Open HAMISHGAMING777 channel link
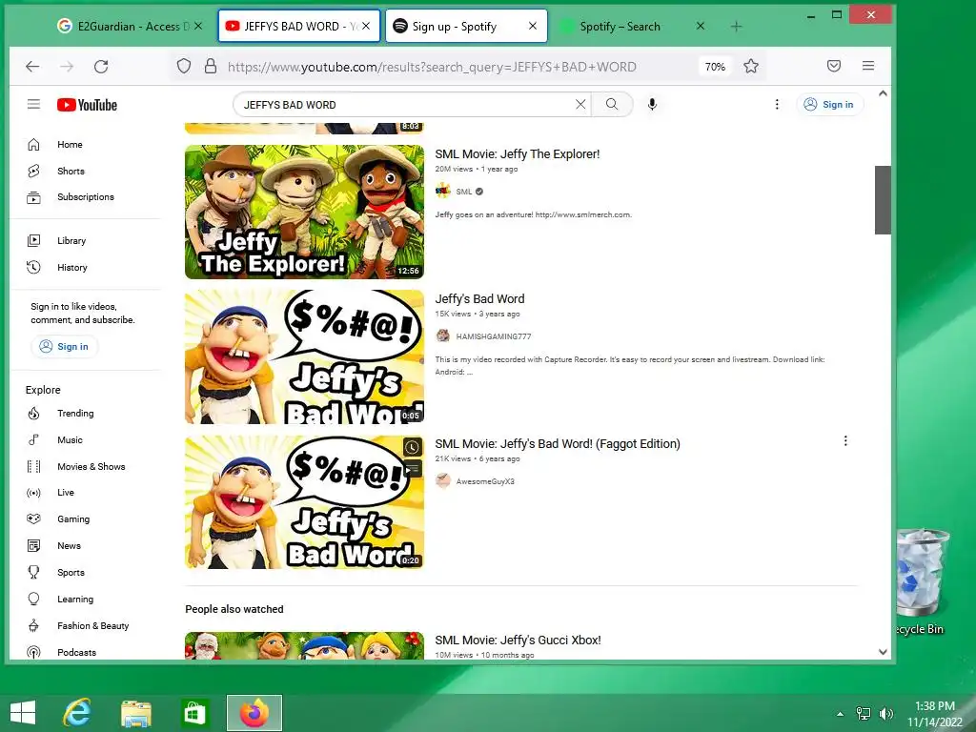The width and height of the screenshot is (976, 732). pyautogui.click(x=494, y=336)
